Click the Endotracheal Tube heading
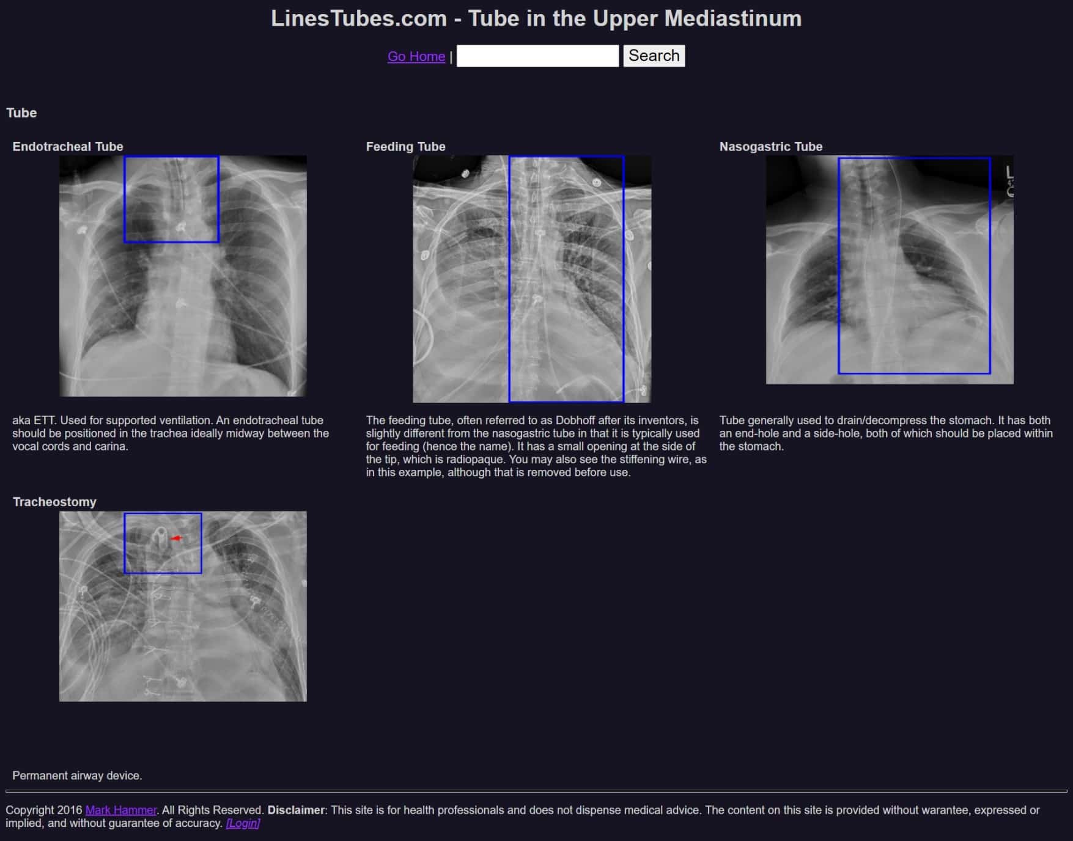This screenshot has width=1073, height=841. click(67, 147)
